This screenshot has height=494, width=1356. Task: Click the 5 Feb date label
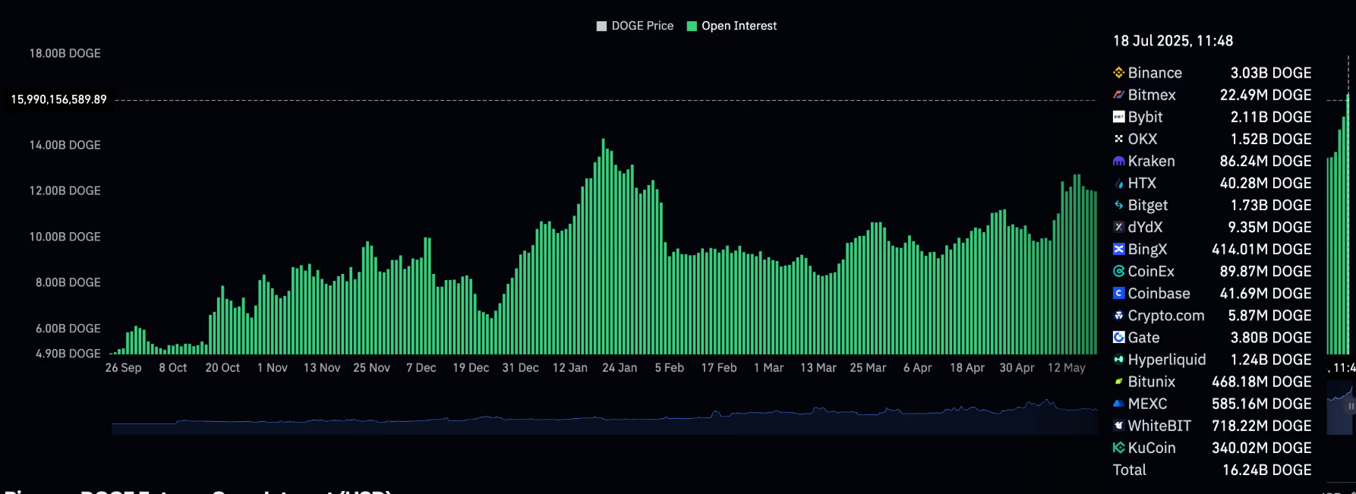point(670,367)
